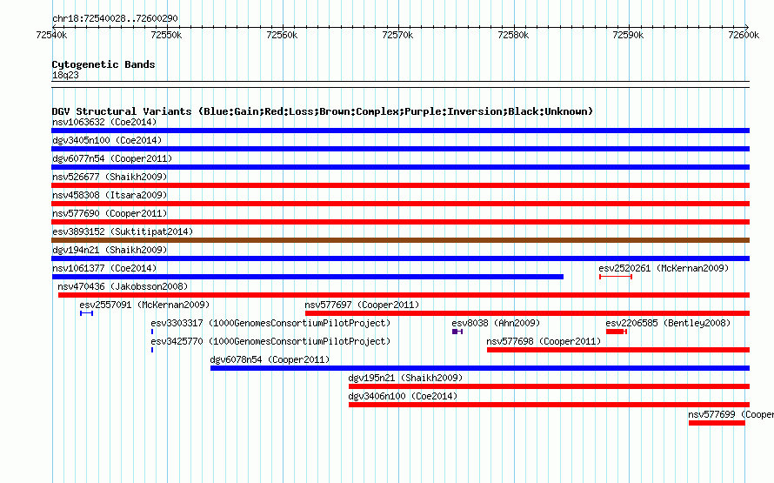Image resolution: width=774 pixels, height=483 pixels.
Task: Open nsv1061377 (Coe2014) label
Action: (104, 268)
